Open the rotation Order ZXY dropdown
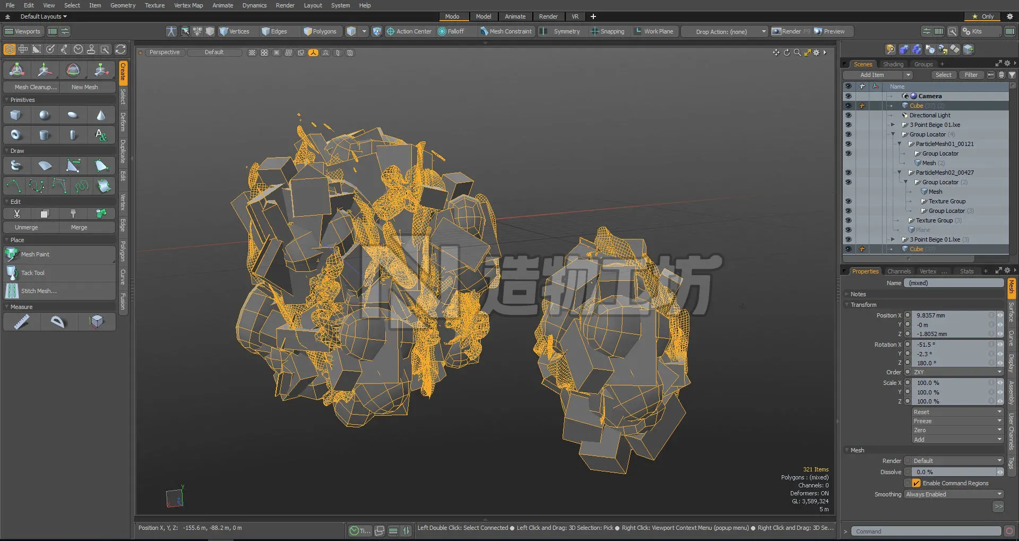This screenshot has height=541, width=1019. pos(957,372)
